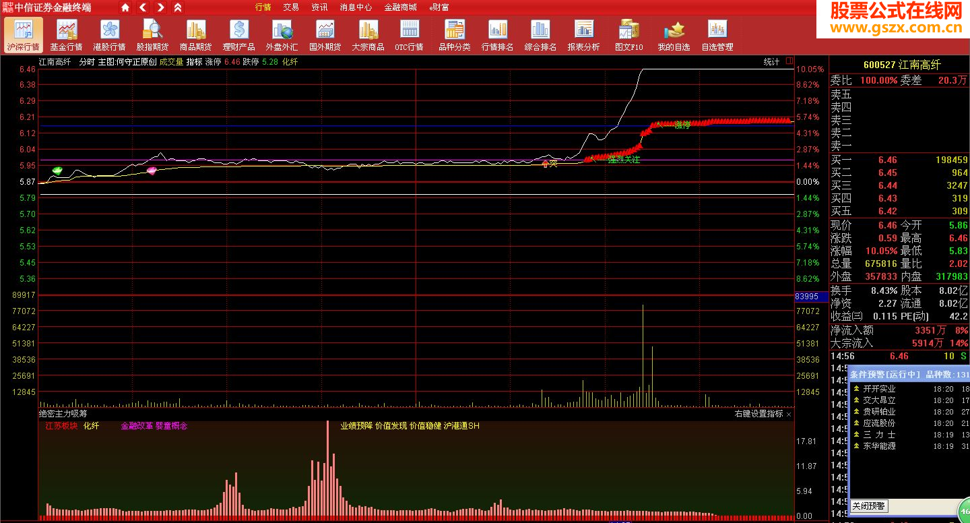Open the OTC行情 icon

(x=409, y=35)
